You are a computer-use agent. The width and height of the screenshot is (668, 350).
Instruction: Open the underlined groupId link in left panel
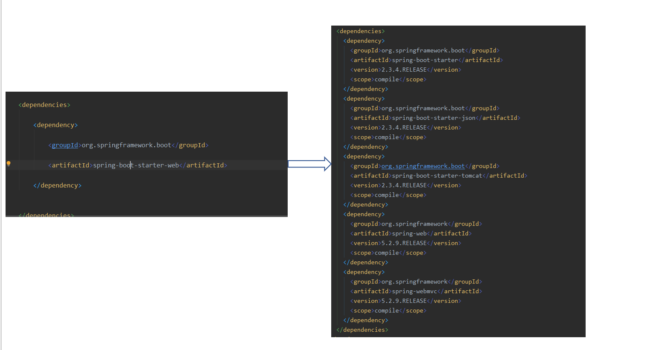[65, 145]
